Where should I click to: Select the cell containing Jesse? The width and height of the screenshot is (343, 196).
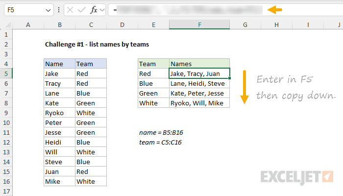[59, 133]
